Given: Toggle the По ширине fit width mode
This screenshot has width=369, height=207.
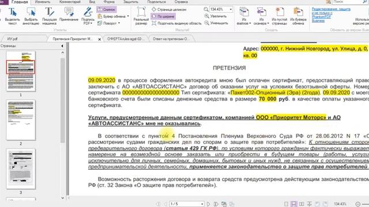Looking at the screenshot, I should tap(163, 16).
